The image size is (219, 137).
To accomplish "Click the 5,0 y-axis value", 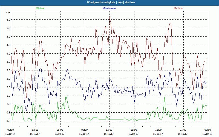I will pos(8,37).
